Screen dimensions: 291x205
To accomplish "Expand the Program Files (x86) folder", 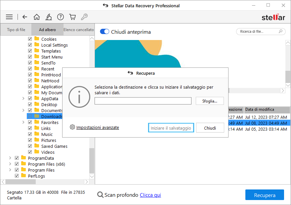I will (10, 164).
